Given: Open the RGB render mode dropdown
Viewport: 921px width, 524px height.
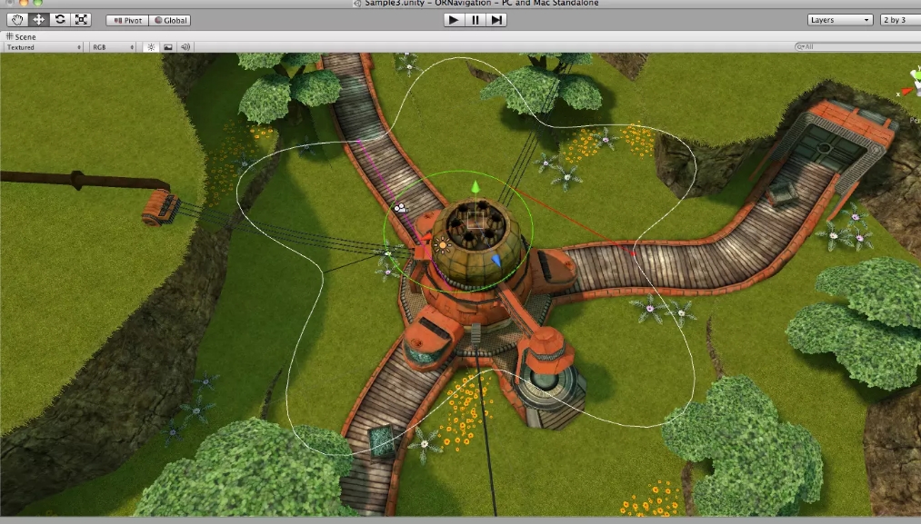Looking at the screenshot, I should (x=112, y=46).
